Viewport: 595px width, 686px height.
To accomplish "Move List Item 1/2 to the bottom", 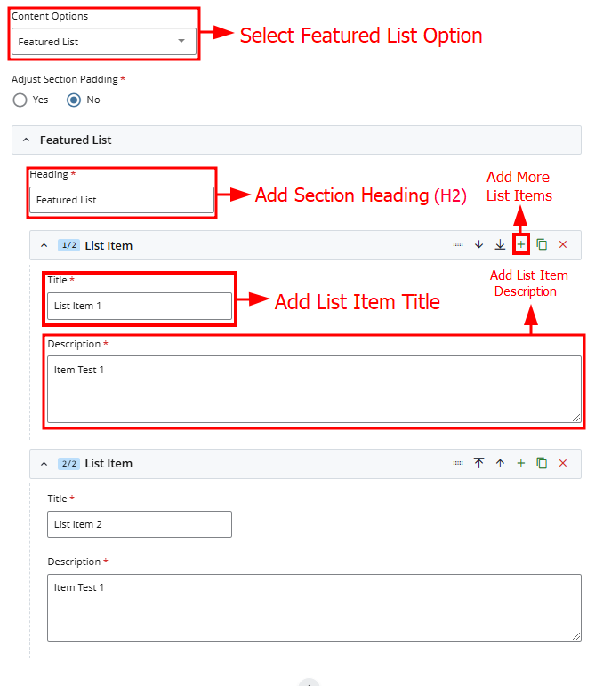I will 500,244.
